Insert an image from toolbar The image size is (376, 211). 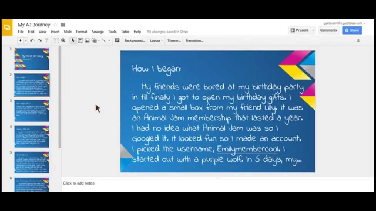(87, 41)
